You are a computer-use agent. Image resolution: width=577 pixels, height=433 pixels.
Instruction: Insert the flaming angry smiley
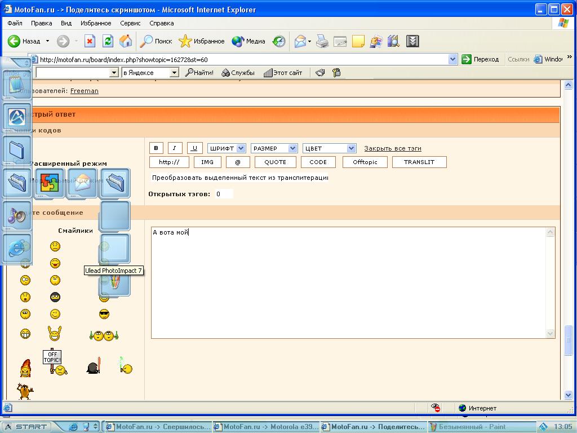point(25,368)
